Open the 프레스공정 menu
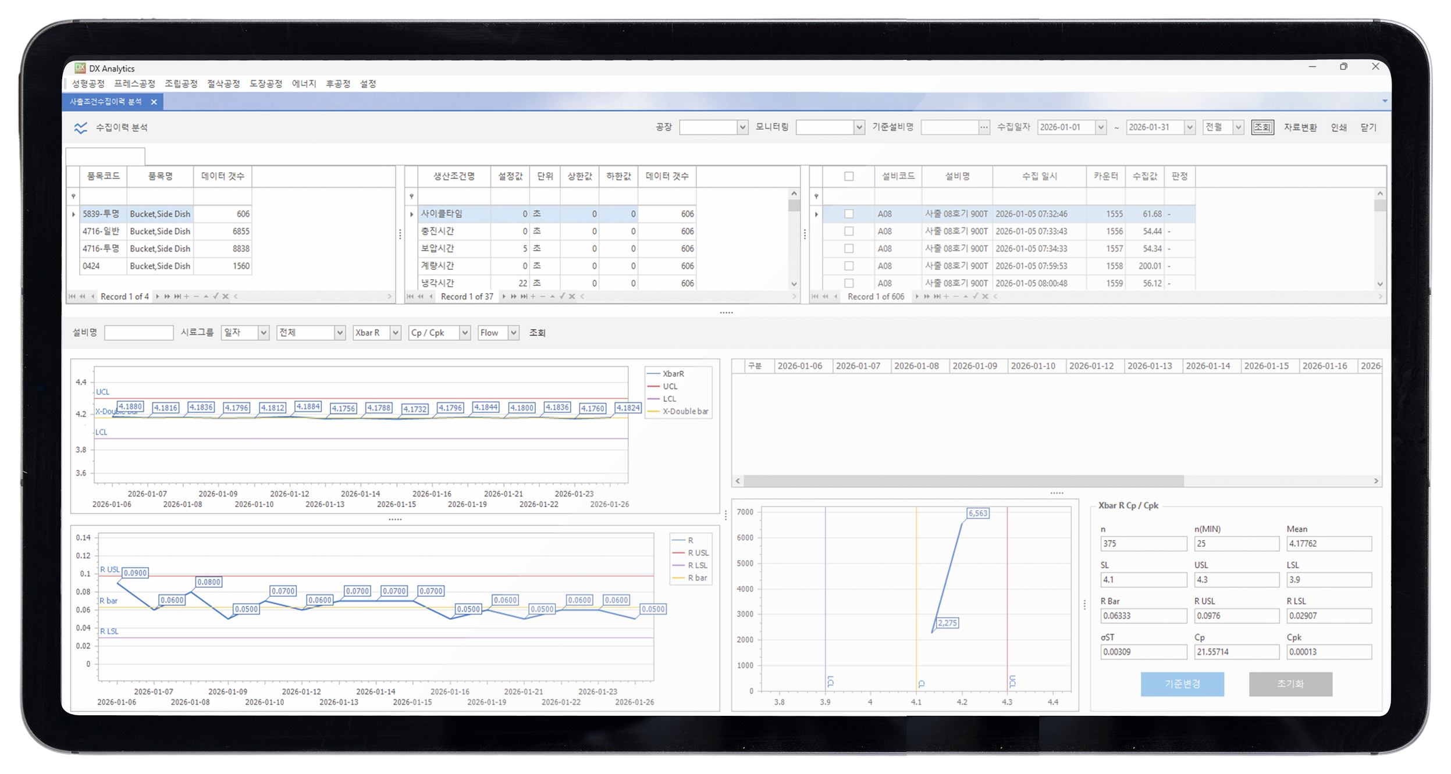 coord(134,84)
